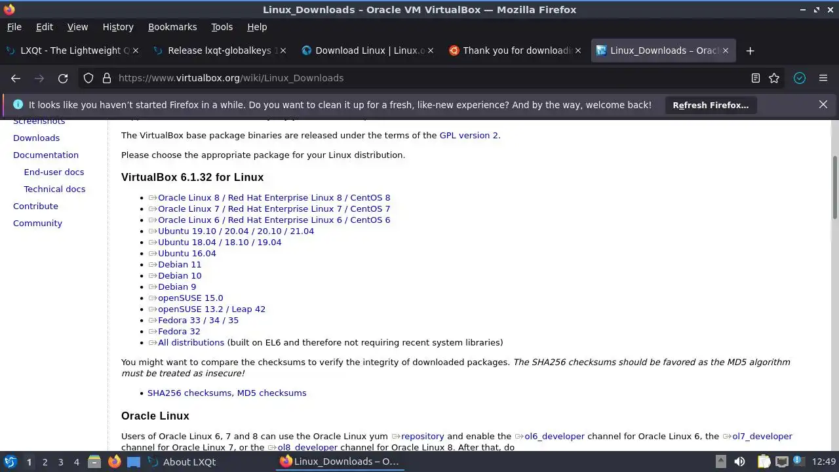Open volume control in the system tray
Screen dimensions: 839x472
[x=740, y=462]
